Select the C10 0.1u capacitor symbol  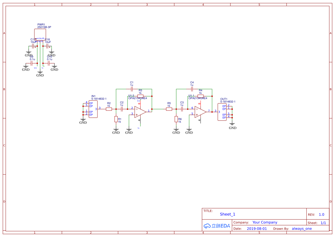[49, 63]
